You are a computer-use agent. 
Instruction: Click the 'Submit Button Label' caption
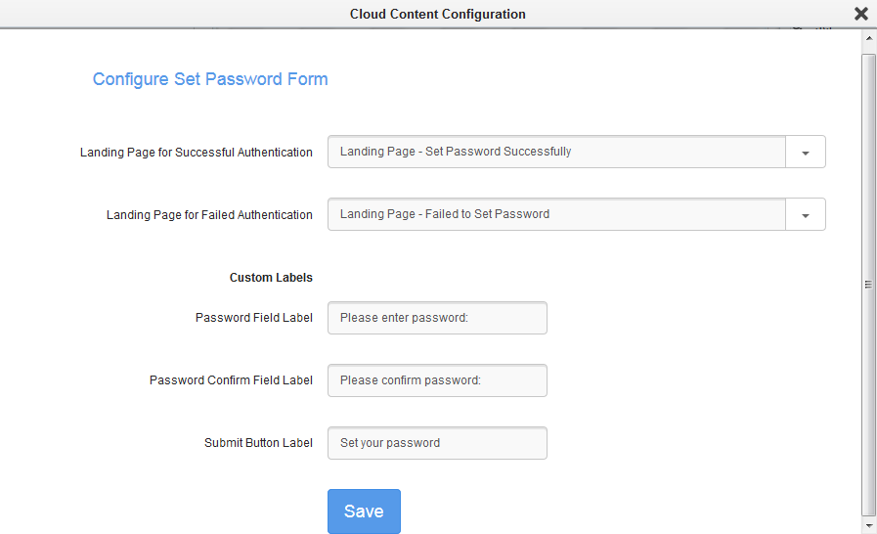pyautogui.click(x=258, y=443)
